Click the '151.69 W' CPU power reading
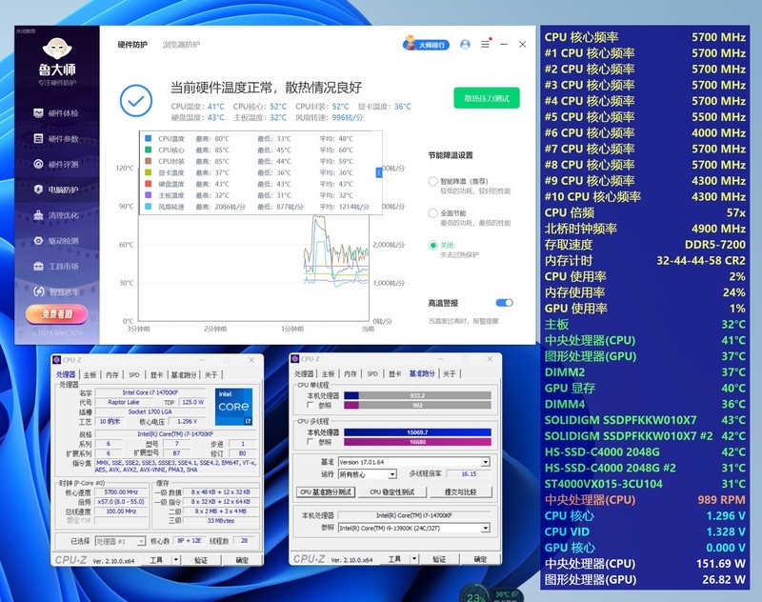This screenshot has width=762, height=602. (721, 564)
